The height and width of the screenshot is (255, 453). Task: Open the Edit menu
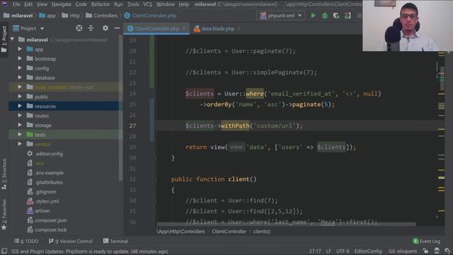(28, 4)
